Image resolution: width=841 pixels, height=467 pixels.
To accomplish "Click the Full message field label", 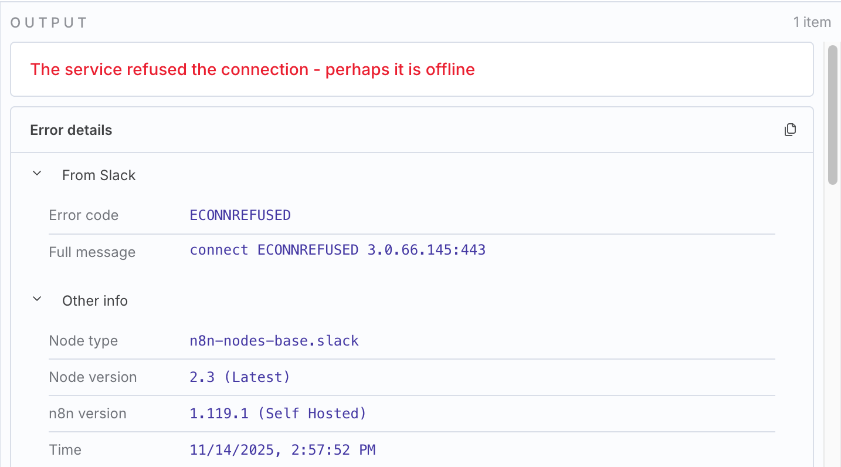I will pos(92,252).
